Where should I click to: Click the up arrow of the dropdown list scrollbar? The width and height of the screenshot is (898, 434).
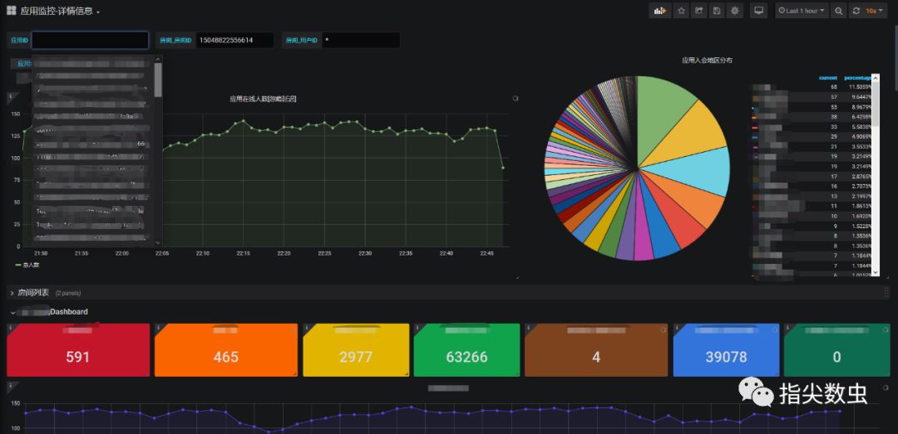click(x=158, y=59)
